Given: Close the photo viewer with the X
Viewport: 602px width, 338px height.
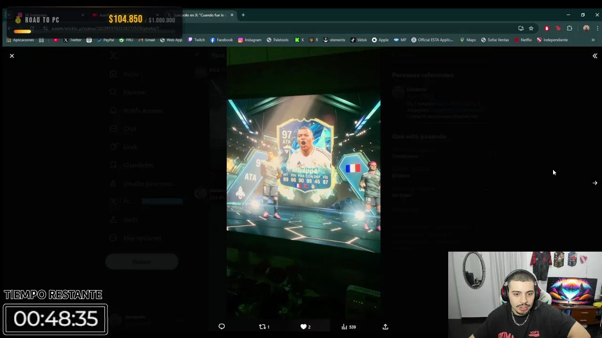Looking at the screenshot, I should click(x=12, y=56).
